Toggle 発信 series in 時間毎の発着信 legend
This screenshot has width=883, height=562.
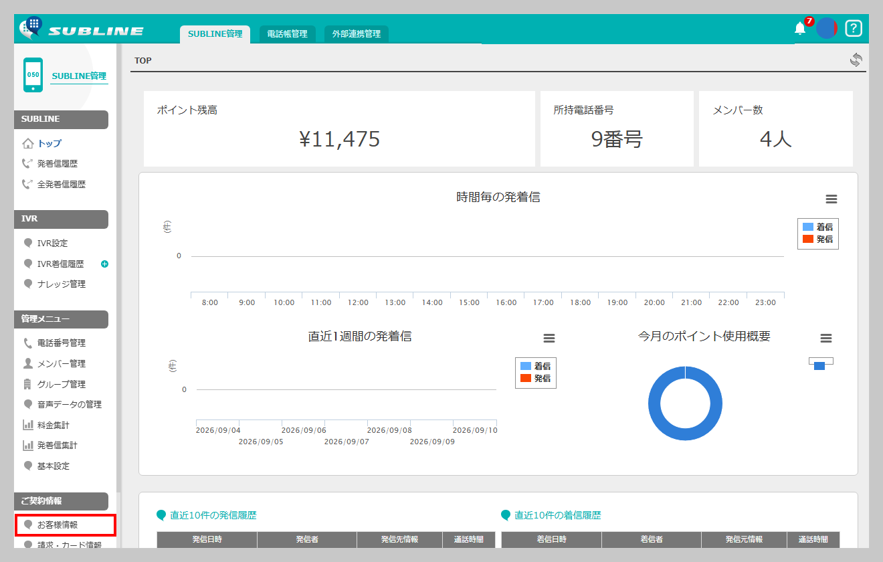point(817,239)
